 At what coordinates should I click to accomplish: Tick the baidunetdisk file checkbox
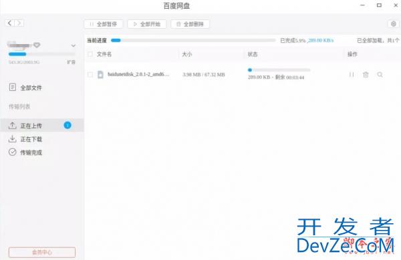click(x=90, y=75)
